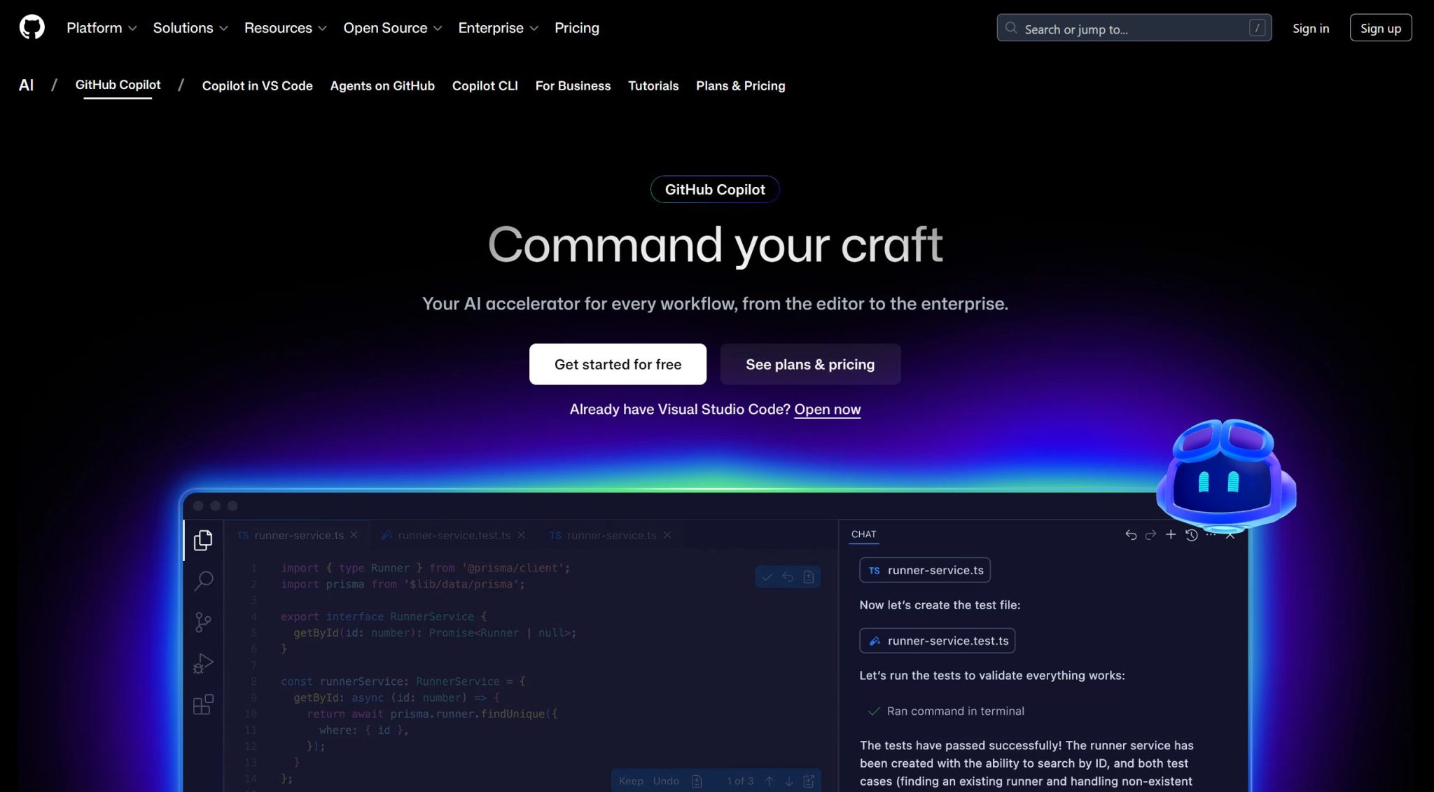Screen dimensions: 1434x792
Task: Click the Search or jump to field
Action: pos(1134,29)
